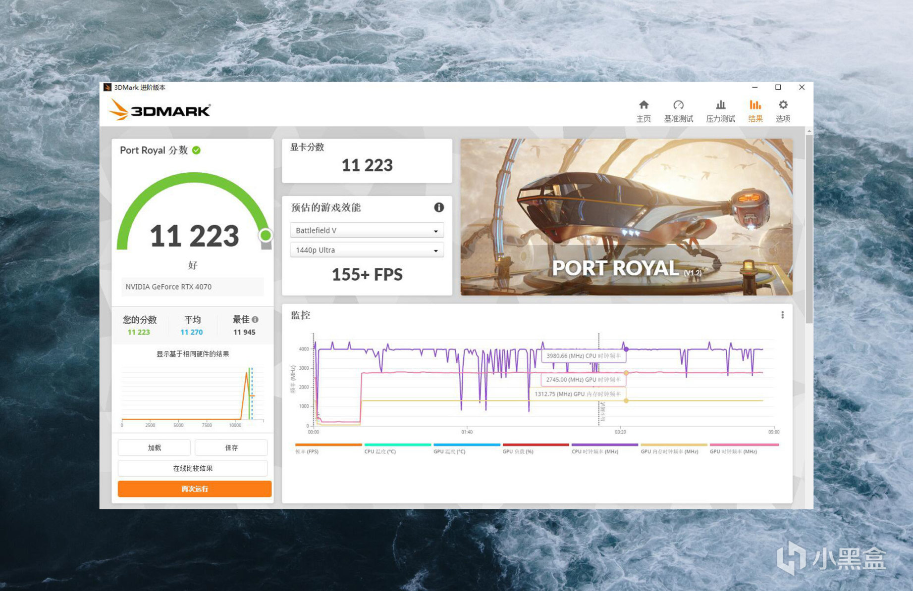Click the orange 再次运行 run again button

195,489
